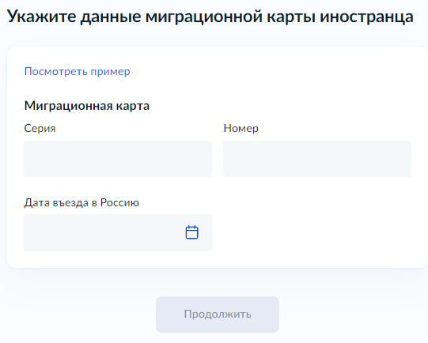This screenshot has width=428, height=343.
Task: Click the Дата въезда в Россию label
Action: pyautogui.click(x=81, y=202)
